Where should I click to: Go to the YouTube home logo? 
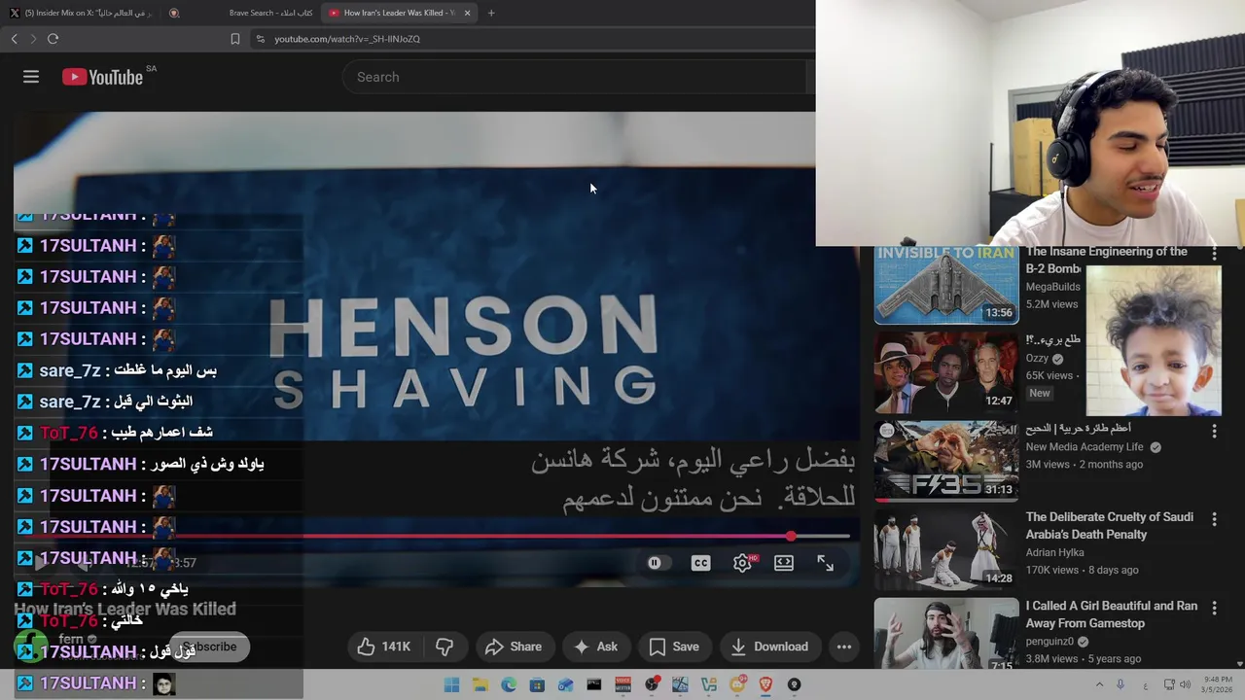click(103, 77)
